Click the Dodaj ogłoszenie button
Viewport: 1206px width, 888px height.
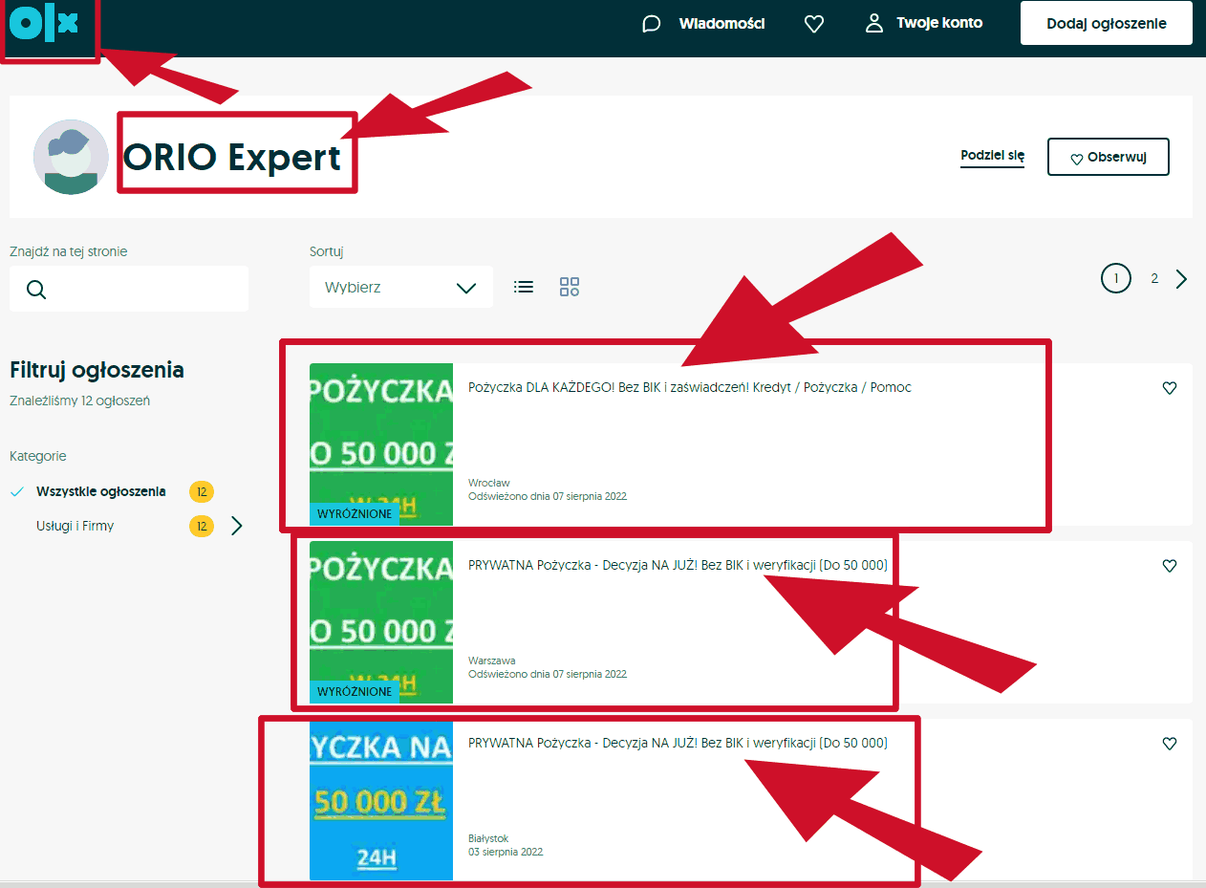1106,24
